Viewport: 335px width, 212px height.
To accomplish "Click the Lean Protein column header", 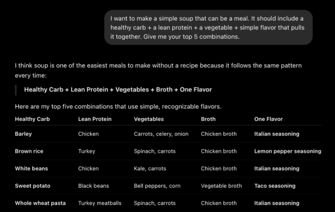I will coord(95,119).
